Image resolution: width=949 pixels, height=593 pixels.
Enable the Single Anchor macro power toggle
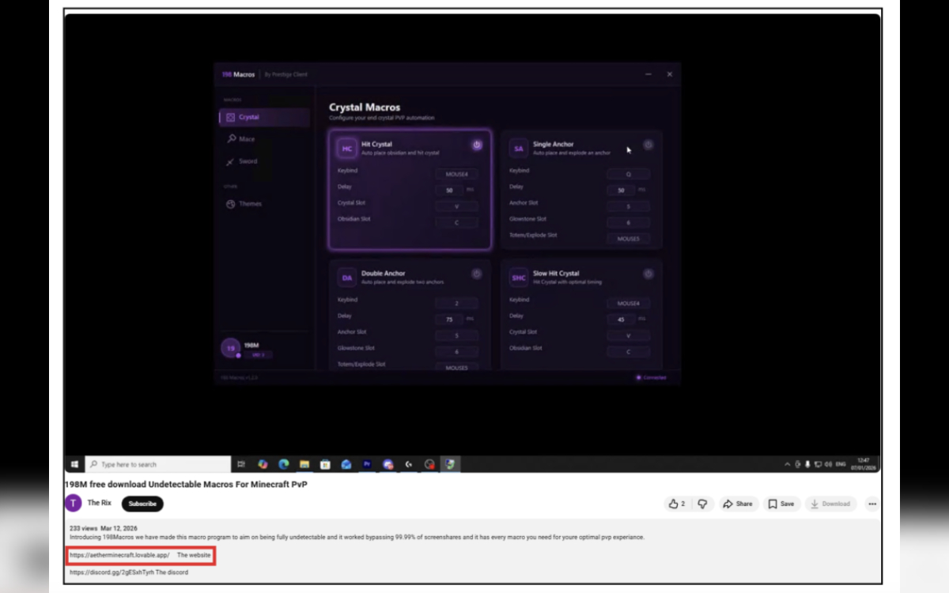click(648, 145)
